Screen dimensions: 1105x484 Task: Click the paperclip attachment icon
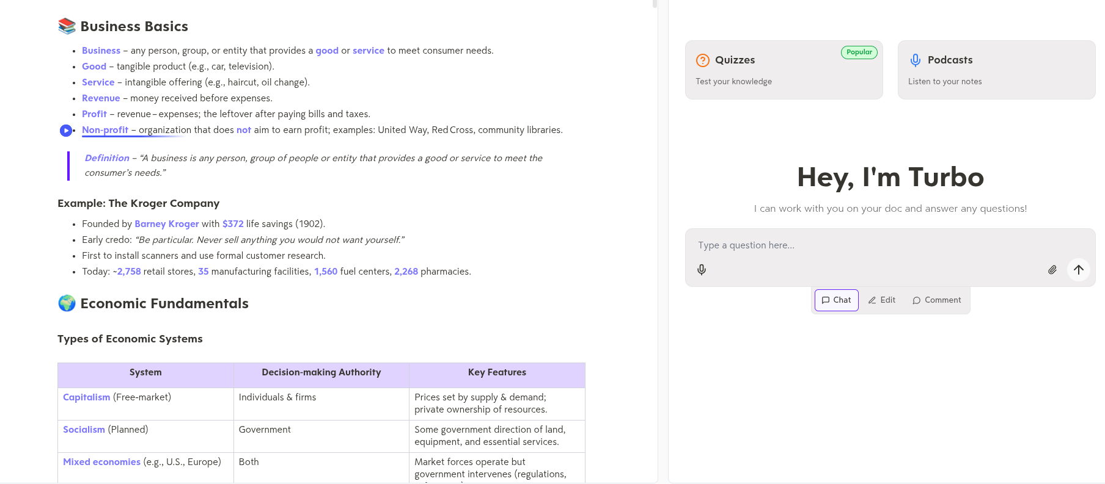click(x=1052, y=270)
